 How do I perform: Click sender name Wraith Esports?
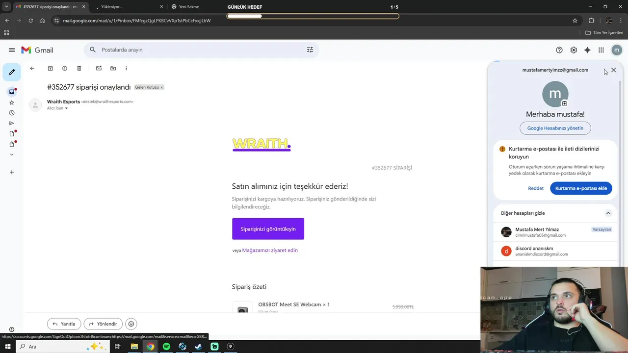[x=63, y=101]
